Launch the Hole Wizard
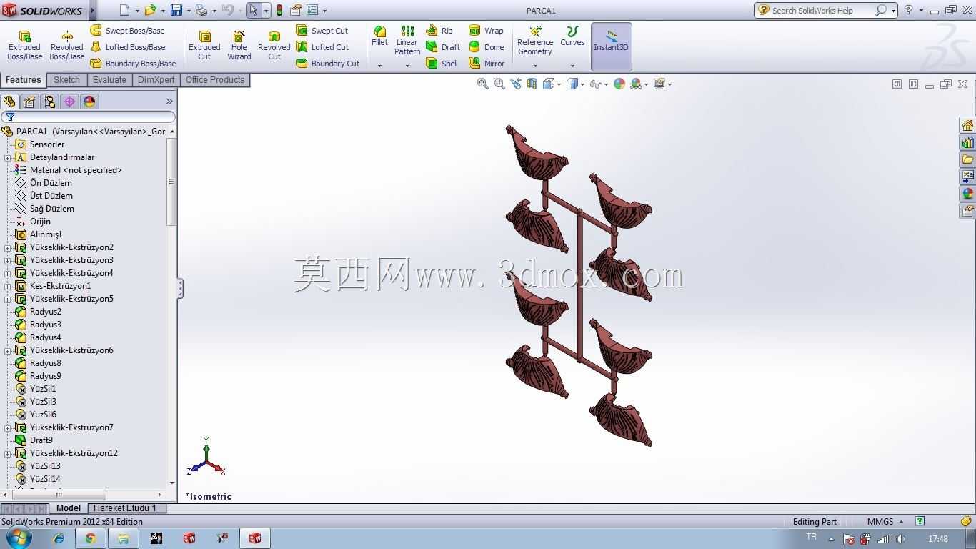The width and height of the screenshot is (976, 549). click(239, 45)
